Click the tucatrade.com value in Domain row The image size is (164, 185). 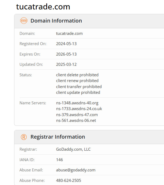69,34
